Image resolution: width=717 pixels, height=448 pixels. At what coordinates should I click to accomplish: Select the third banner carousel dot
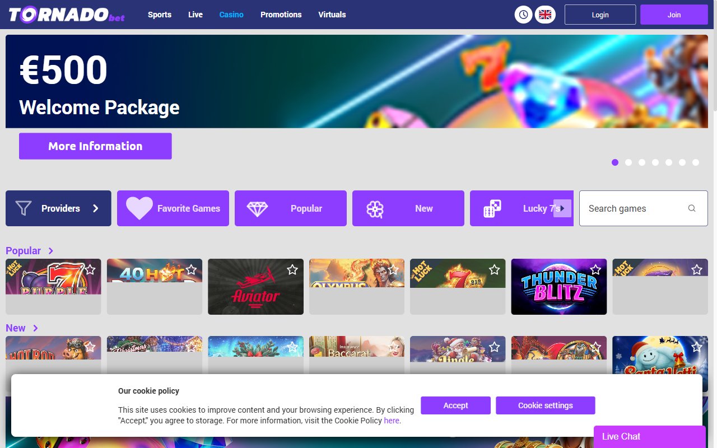[x=642, y=162]
